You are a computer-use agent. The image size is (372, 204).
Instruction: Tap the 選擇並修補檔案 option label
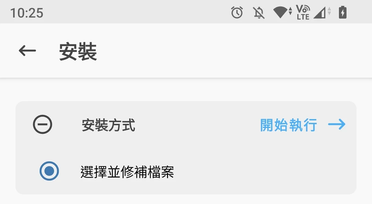(127, 172)
